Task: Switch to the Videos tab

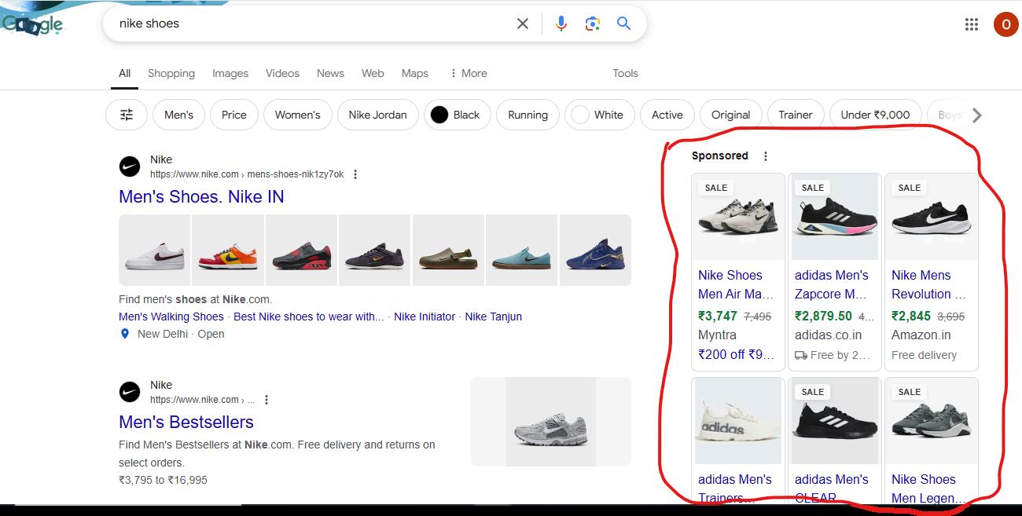Action: [282, 73]
